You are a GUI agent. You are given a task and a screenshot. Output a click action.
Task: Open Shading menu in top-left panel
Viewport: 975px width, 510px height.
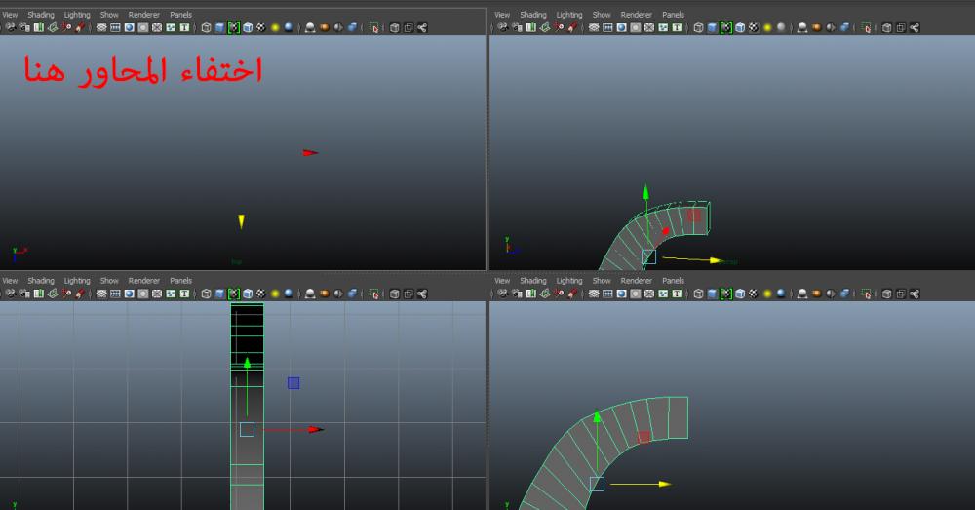point(41,15)
